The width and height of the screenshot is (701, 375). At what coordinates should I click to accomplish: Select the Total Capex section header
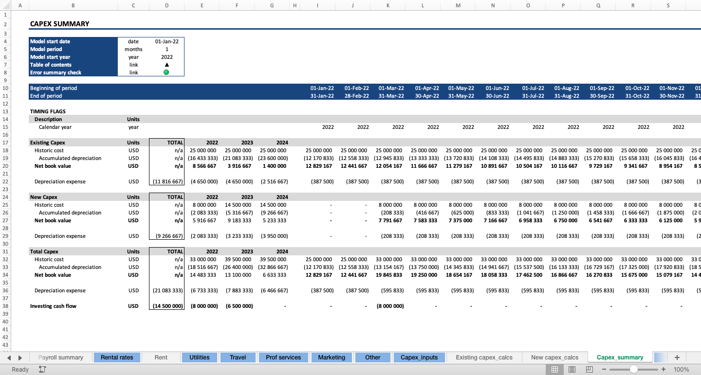coord(44,251)
